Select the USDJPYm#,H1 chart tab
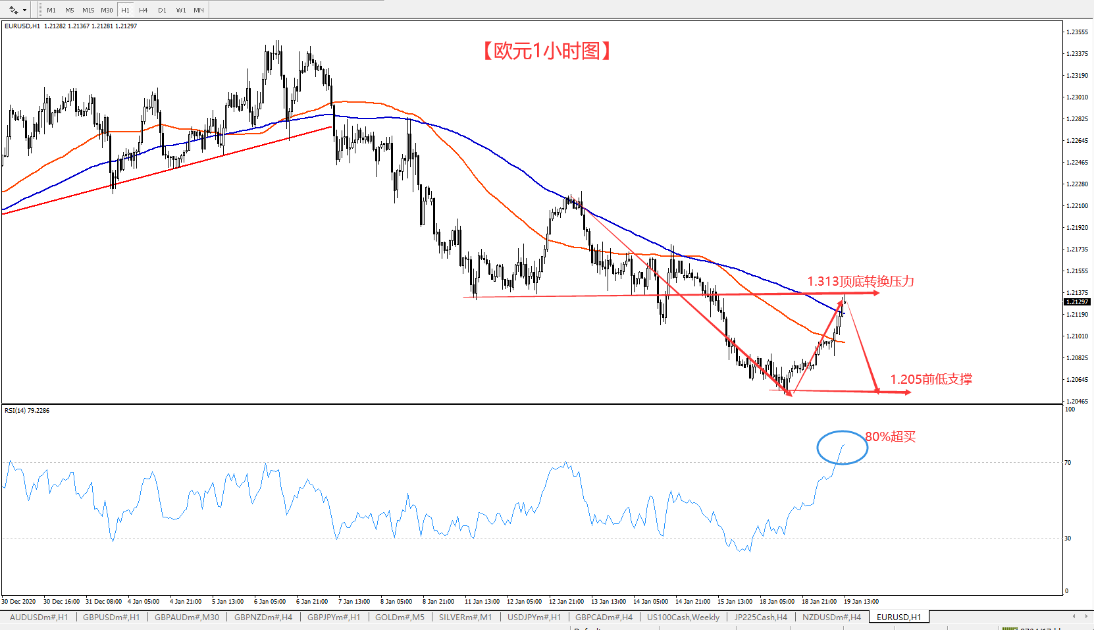 click(534, 617)
